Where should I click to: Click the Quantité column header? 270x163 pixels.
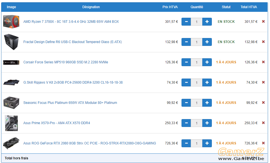[x=197, y=7]
